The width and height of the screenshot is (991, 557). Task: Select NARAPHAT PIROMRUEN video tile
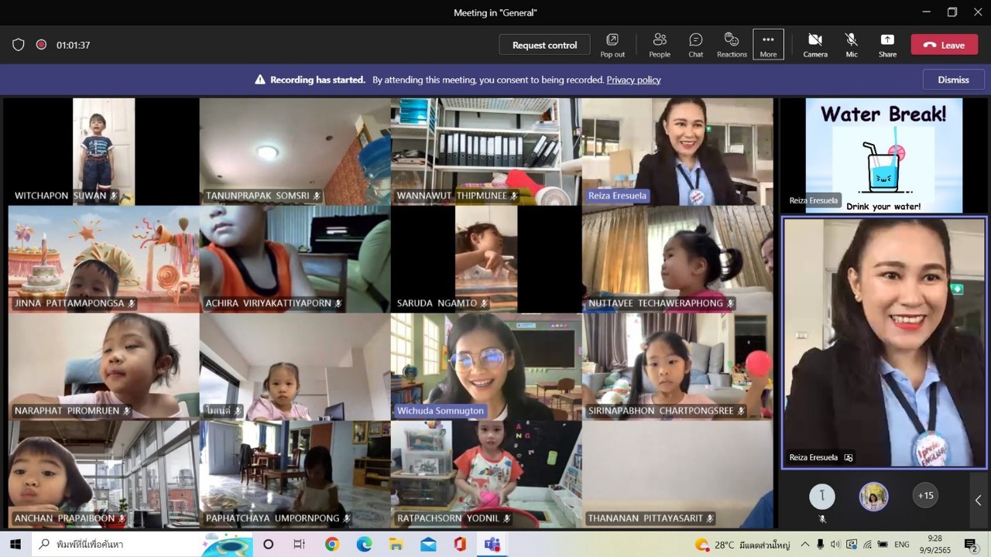104,366
